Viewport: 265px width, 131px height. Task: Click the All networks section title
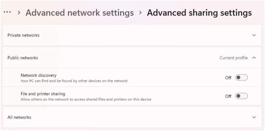(x=19, y=117)
